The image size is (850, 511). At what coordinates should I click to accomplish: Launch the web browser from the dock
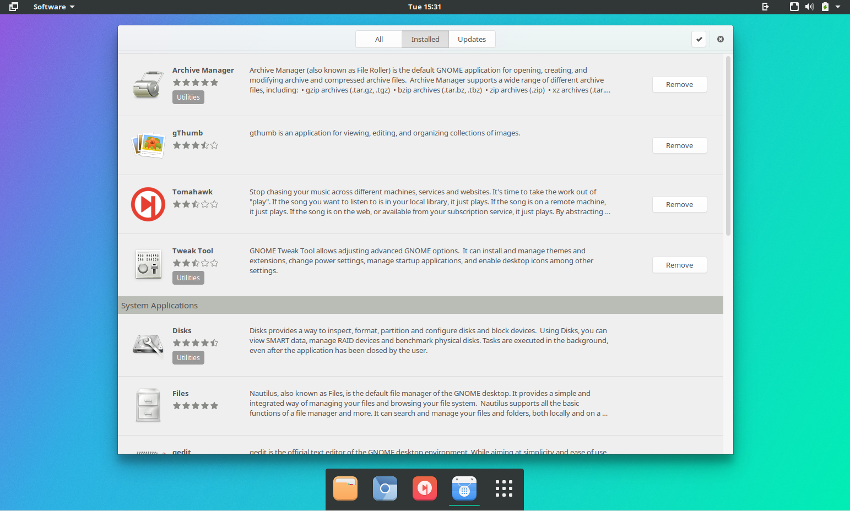[x=385, y=488]
